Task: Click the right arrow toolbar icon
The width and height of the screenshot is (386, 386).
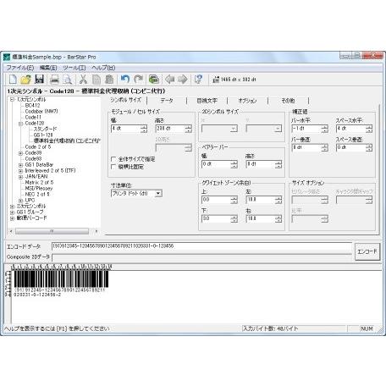Action: point(183,80)
